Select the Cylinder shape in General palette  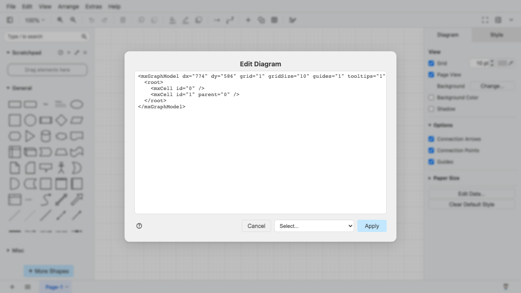(x=46, y=136)
